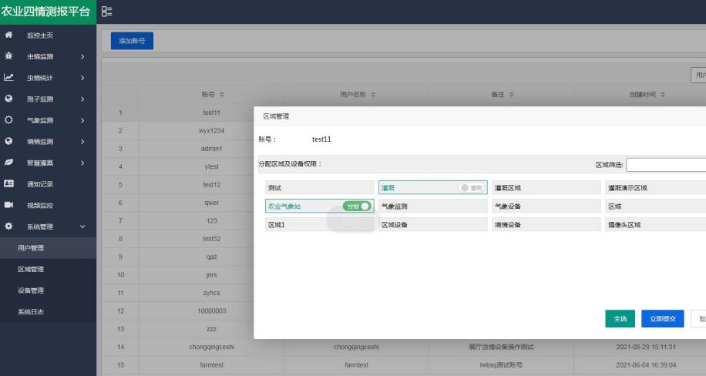Toggle off the 农业气象站 控制 switch
The height and width of the screenshot is (376, 706).
coord(357,206)
